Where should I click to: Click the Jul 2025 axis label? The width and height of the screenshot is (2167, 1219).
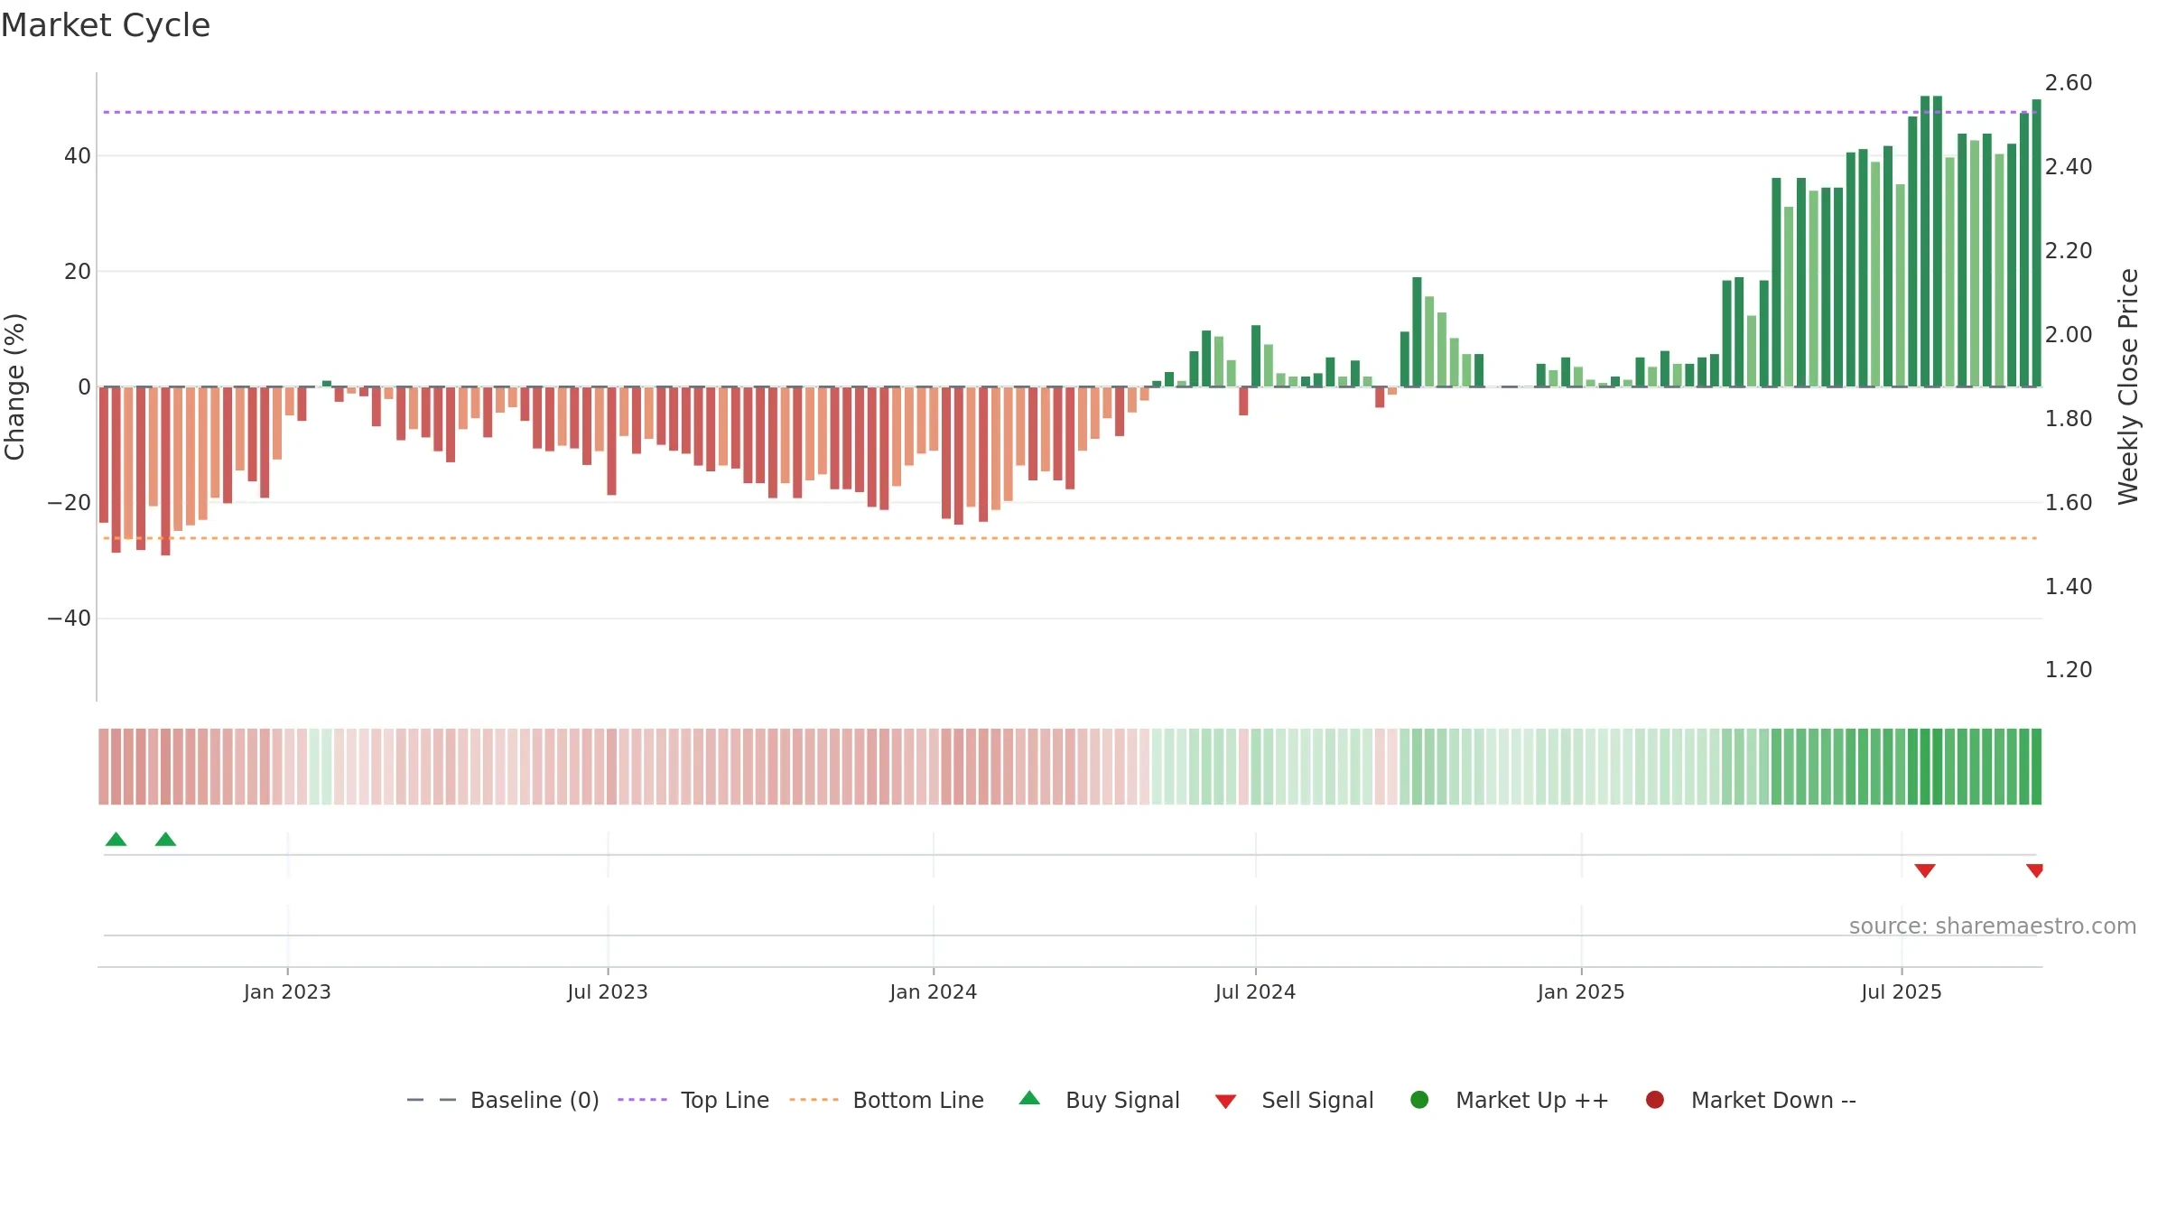[1902, 991]
